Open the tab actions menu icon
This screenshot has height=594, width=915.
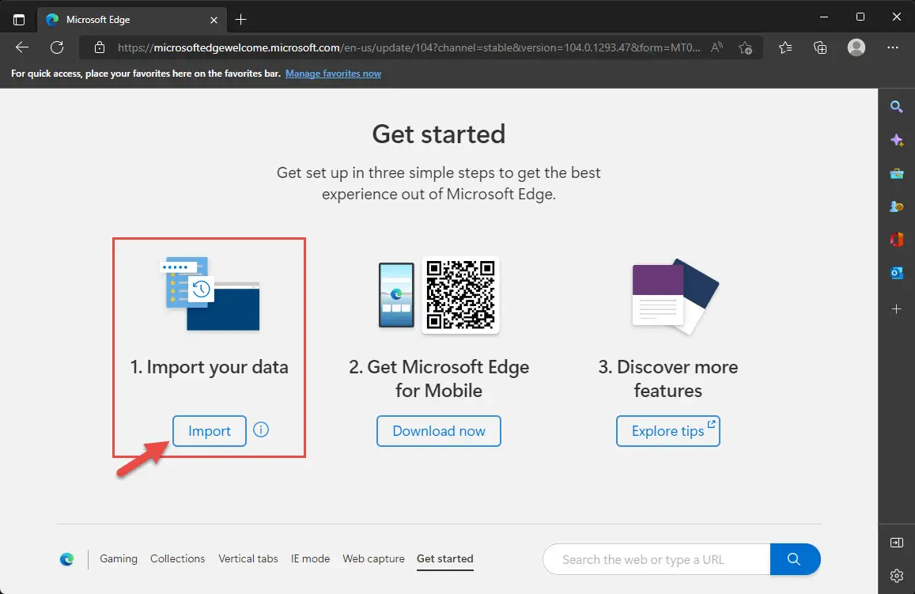[19, 19]
